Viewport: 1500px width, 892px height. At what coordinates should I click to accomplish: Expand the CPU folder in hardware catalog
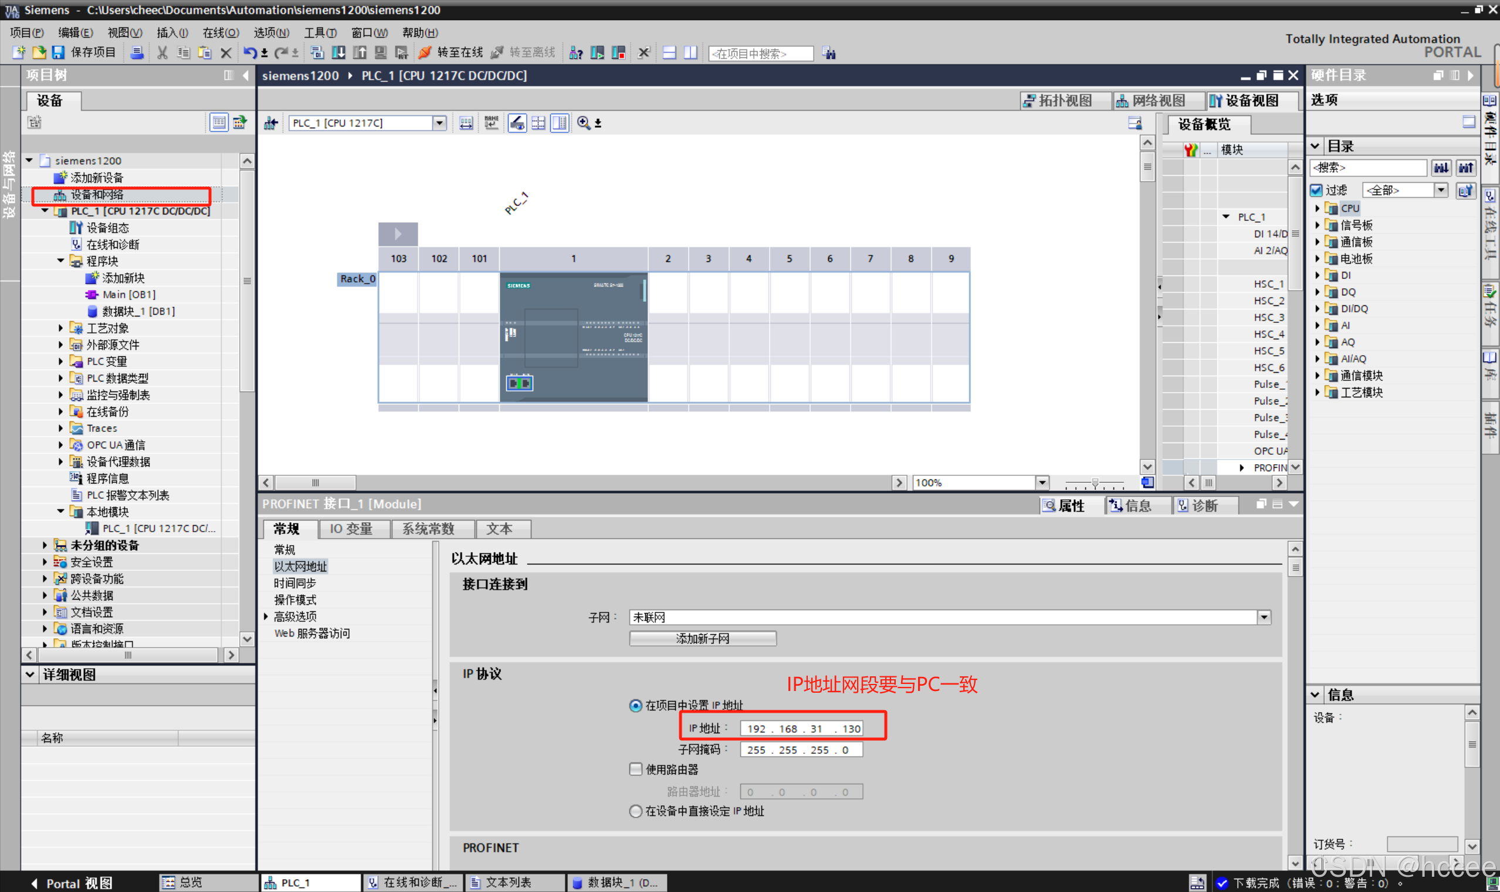1317,209
